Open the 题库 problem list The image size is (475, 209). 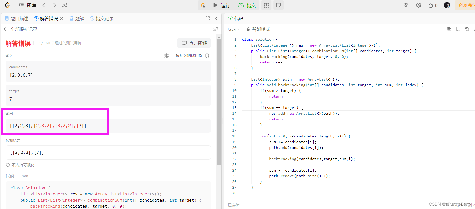(27, 5)
